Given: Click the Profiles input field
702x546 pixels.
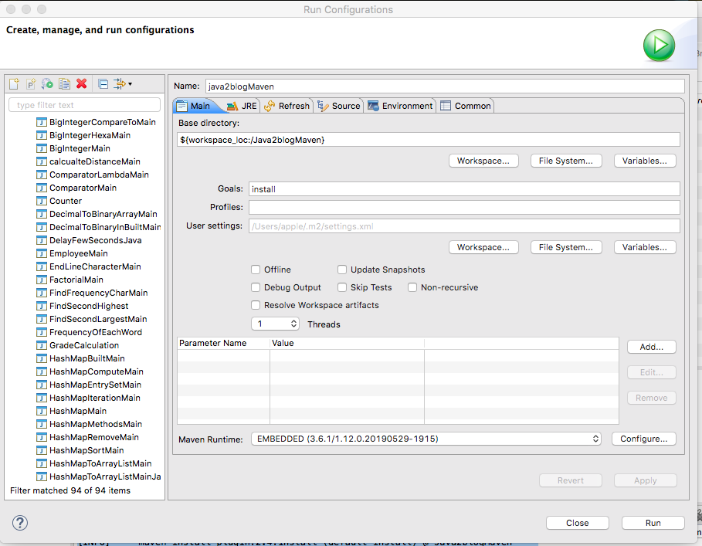Looking at the screenshot, I should tap(464, 207).
